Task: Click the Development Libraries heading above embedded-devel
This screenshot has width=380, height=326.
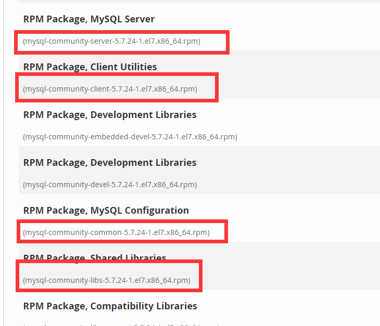Action: [109, 115]
